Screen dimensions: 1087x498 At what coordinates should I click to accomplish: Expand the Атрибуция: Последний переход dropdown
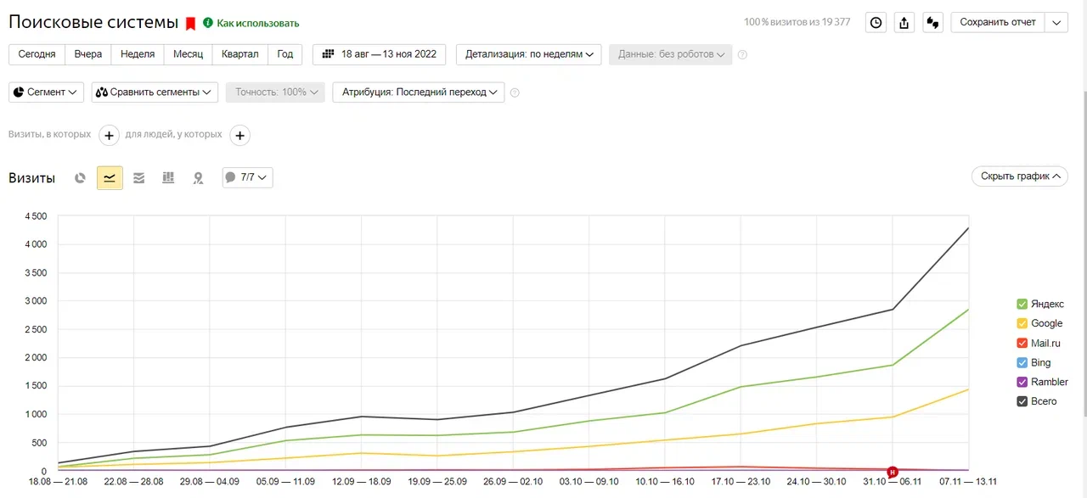point(419,92)
